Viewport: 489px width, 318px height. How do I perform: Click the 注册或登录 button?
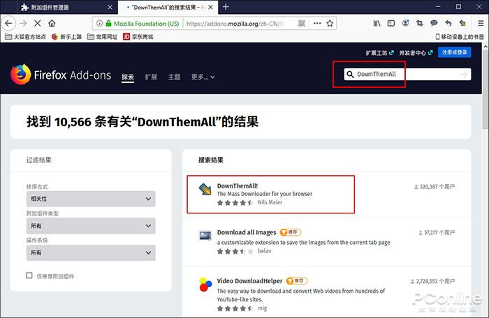[454, 52]
